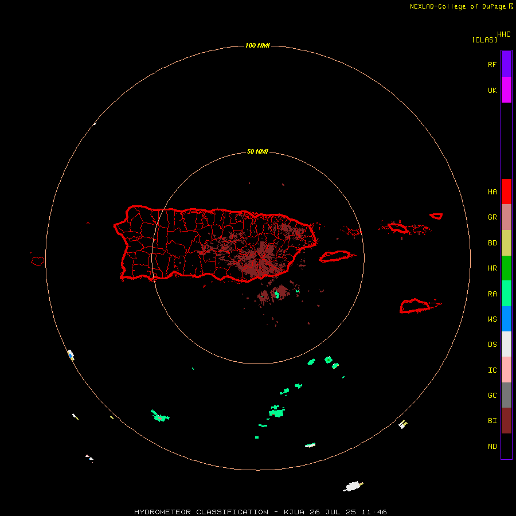Select the IC light pink legend swatch
This screenshot has height=516, width=516.
506,370
